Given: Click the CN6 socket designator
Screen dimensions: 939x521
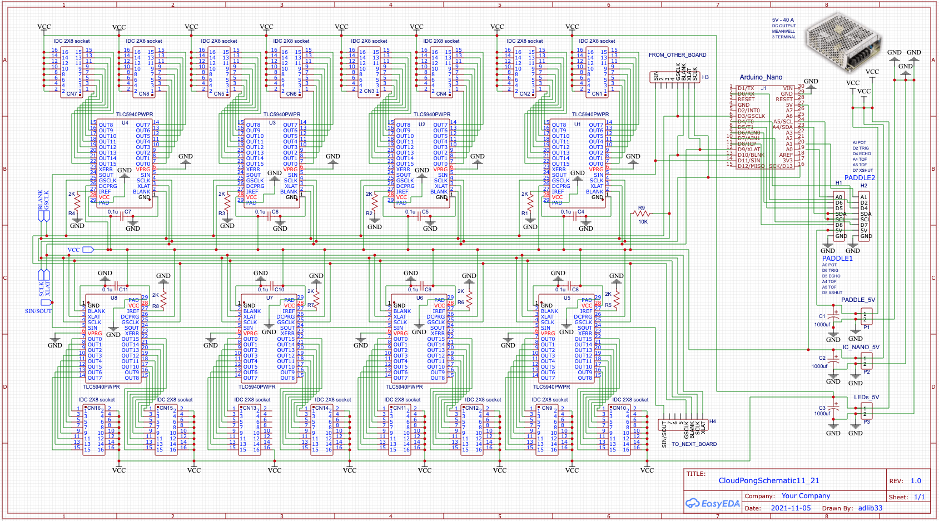Looking at the screenshot, I should [291, 94].
